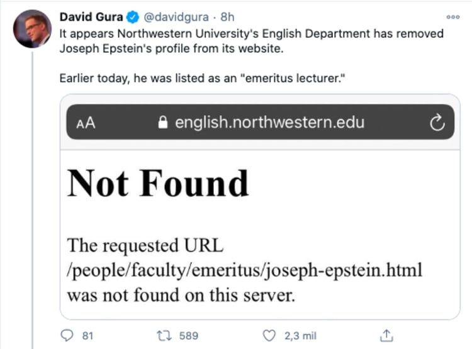This screenshot has height=349, width=472.
Task: Open the embedded Not Found screenshot heading
Action: tap(158, 184)
